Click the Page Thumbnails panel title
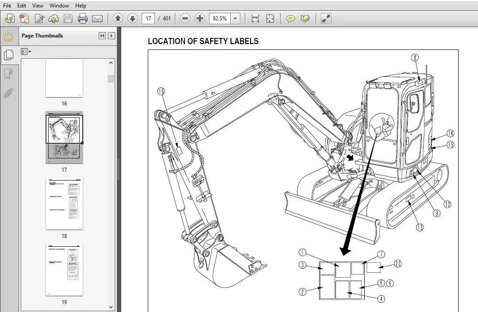 tap(42, 36)
